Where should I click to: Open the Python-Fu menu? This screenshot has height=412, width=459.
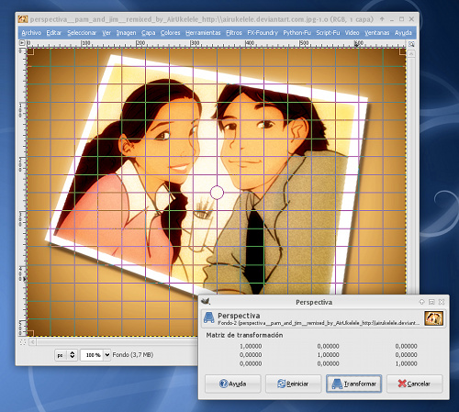(x=297, y=33)
